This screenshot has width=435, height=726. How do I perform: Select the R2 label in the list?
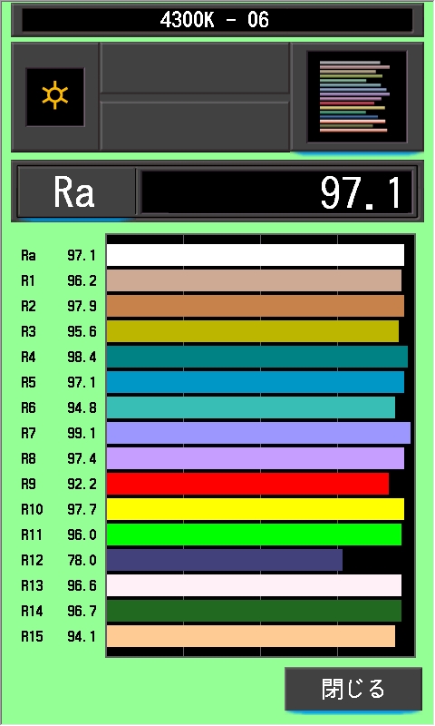tap(28, 306)
